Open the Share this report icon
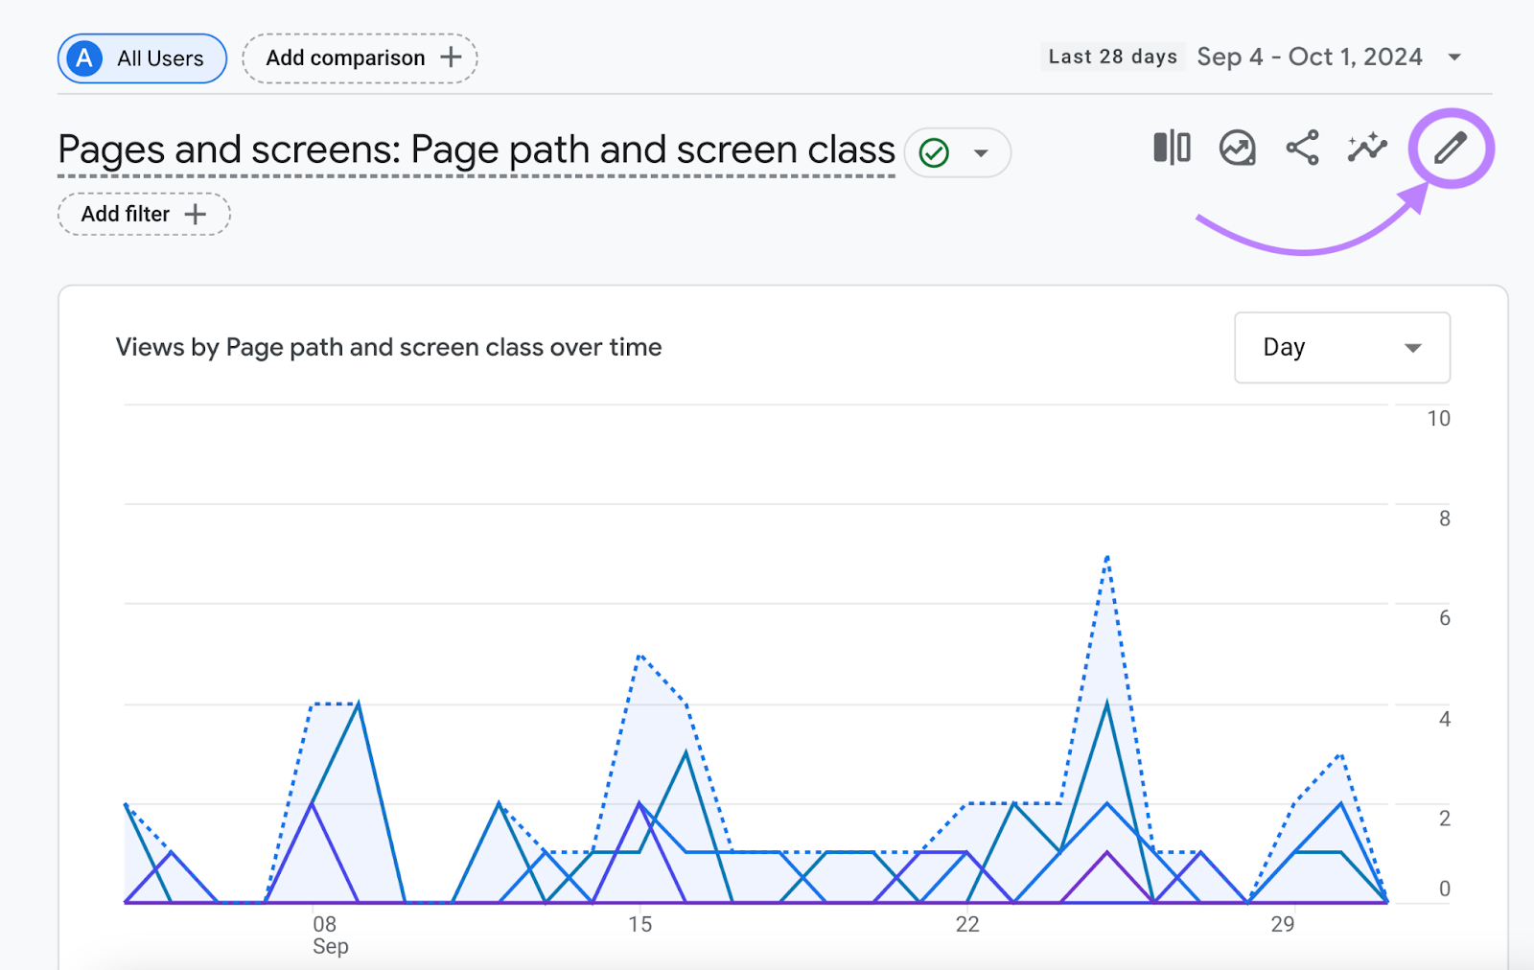Screen dimensions: 1534x970 pos(1302,149)
